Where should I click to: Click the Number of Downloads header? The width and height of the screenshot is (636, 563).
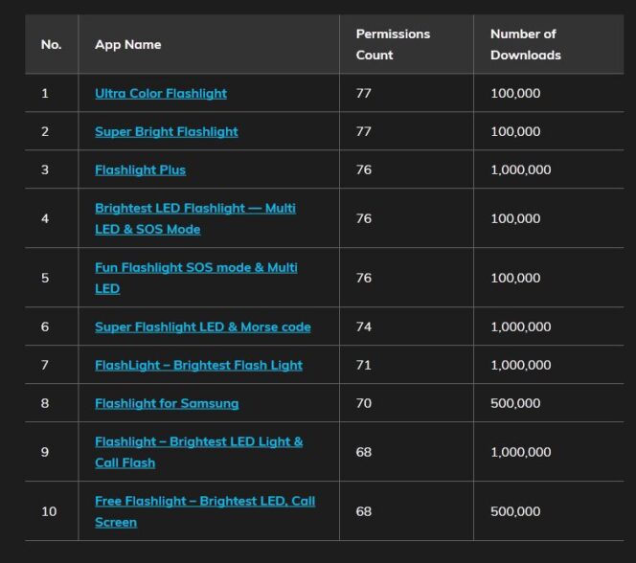525,45
